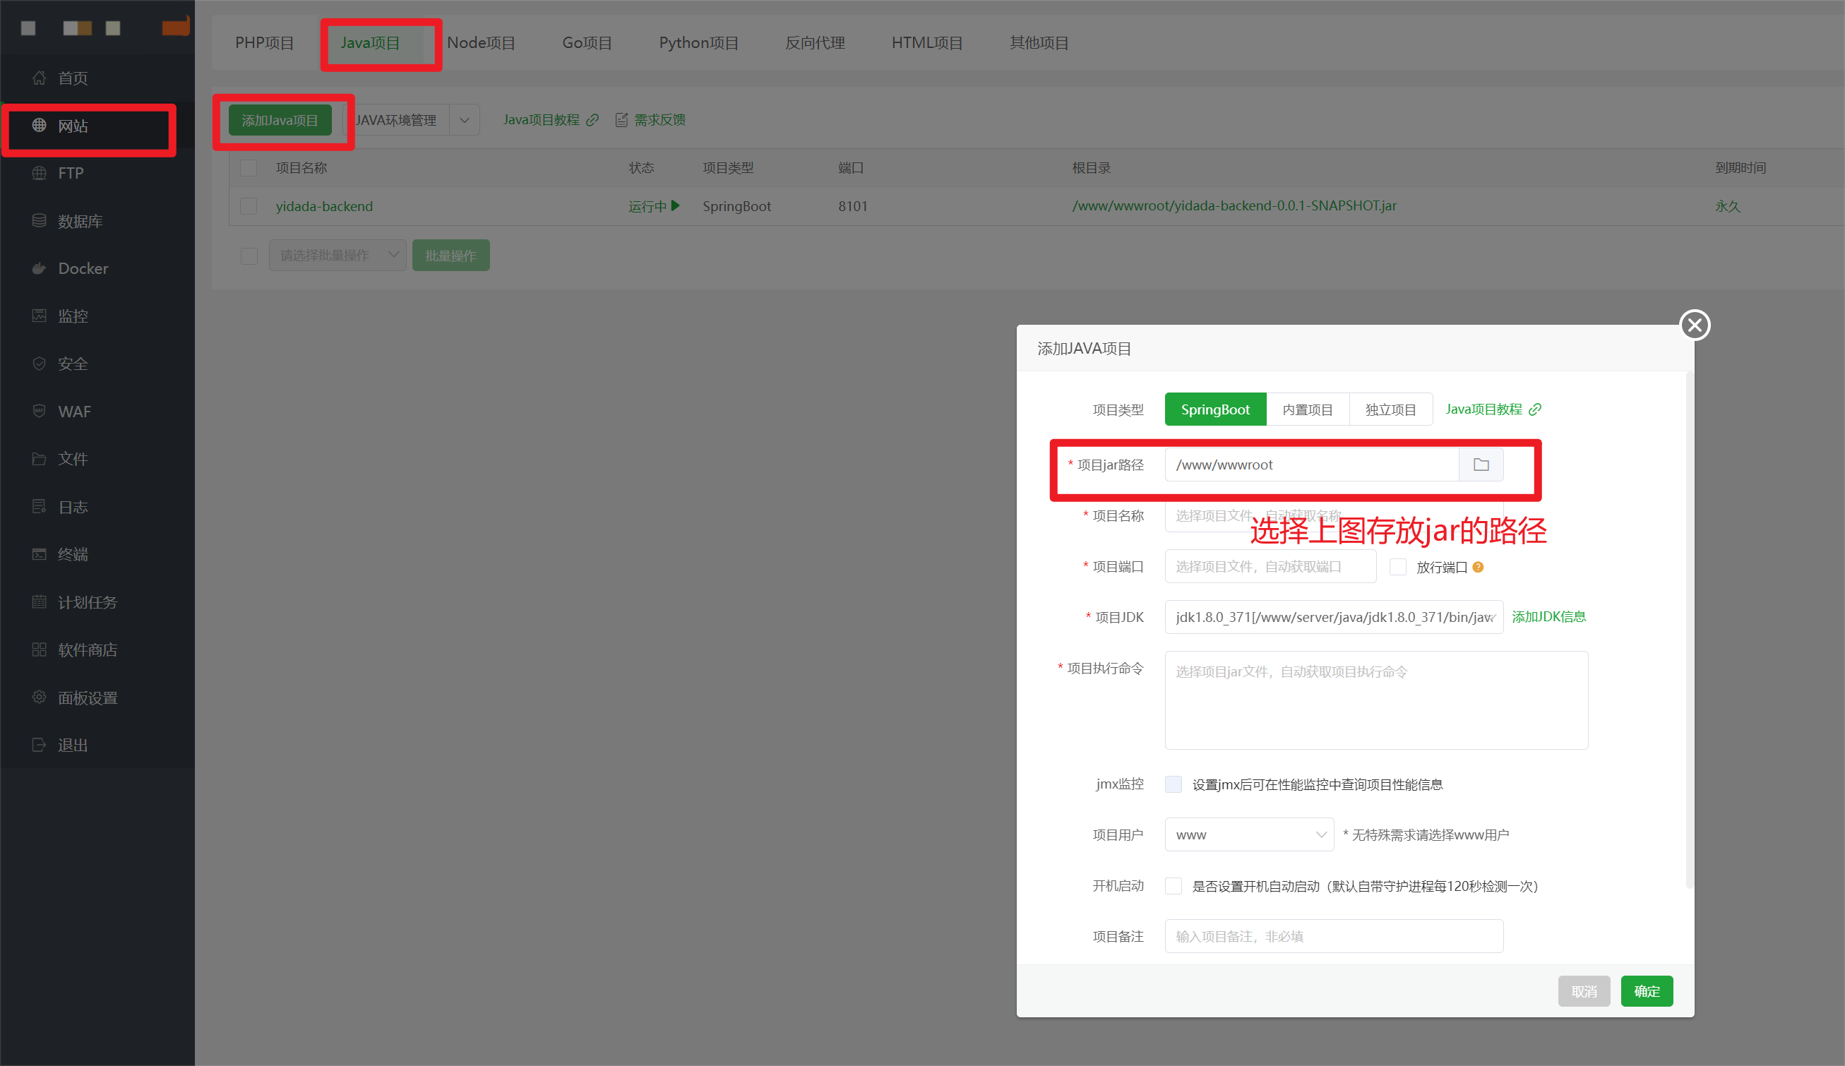Select SpringBoot project type
1845x1066 pixels.
[1215, 409]
